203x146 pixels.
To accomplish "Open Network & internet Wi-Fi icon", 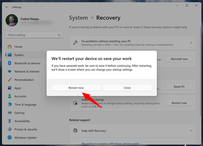I will (x=10, y=71).
